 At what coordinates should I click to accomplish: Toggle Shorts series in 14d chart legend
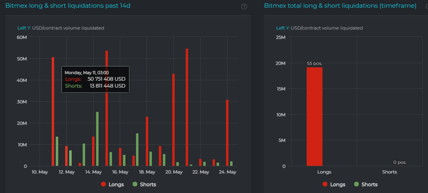[x=144, y=184]
